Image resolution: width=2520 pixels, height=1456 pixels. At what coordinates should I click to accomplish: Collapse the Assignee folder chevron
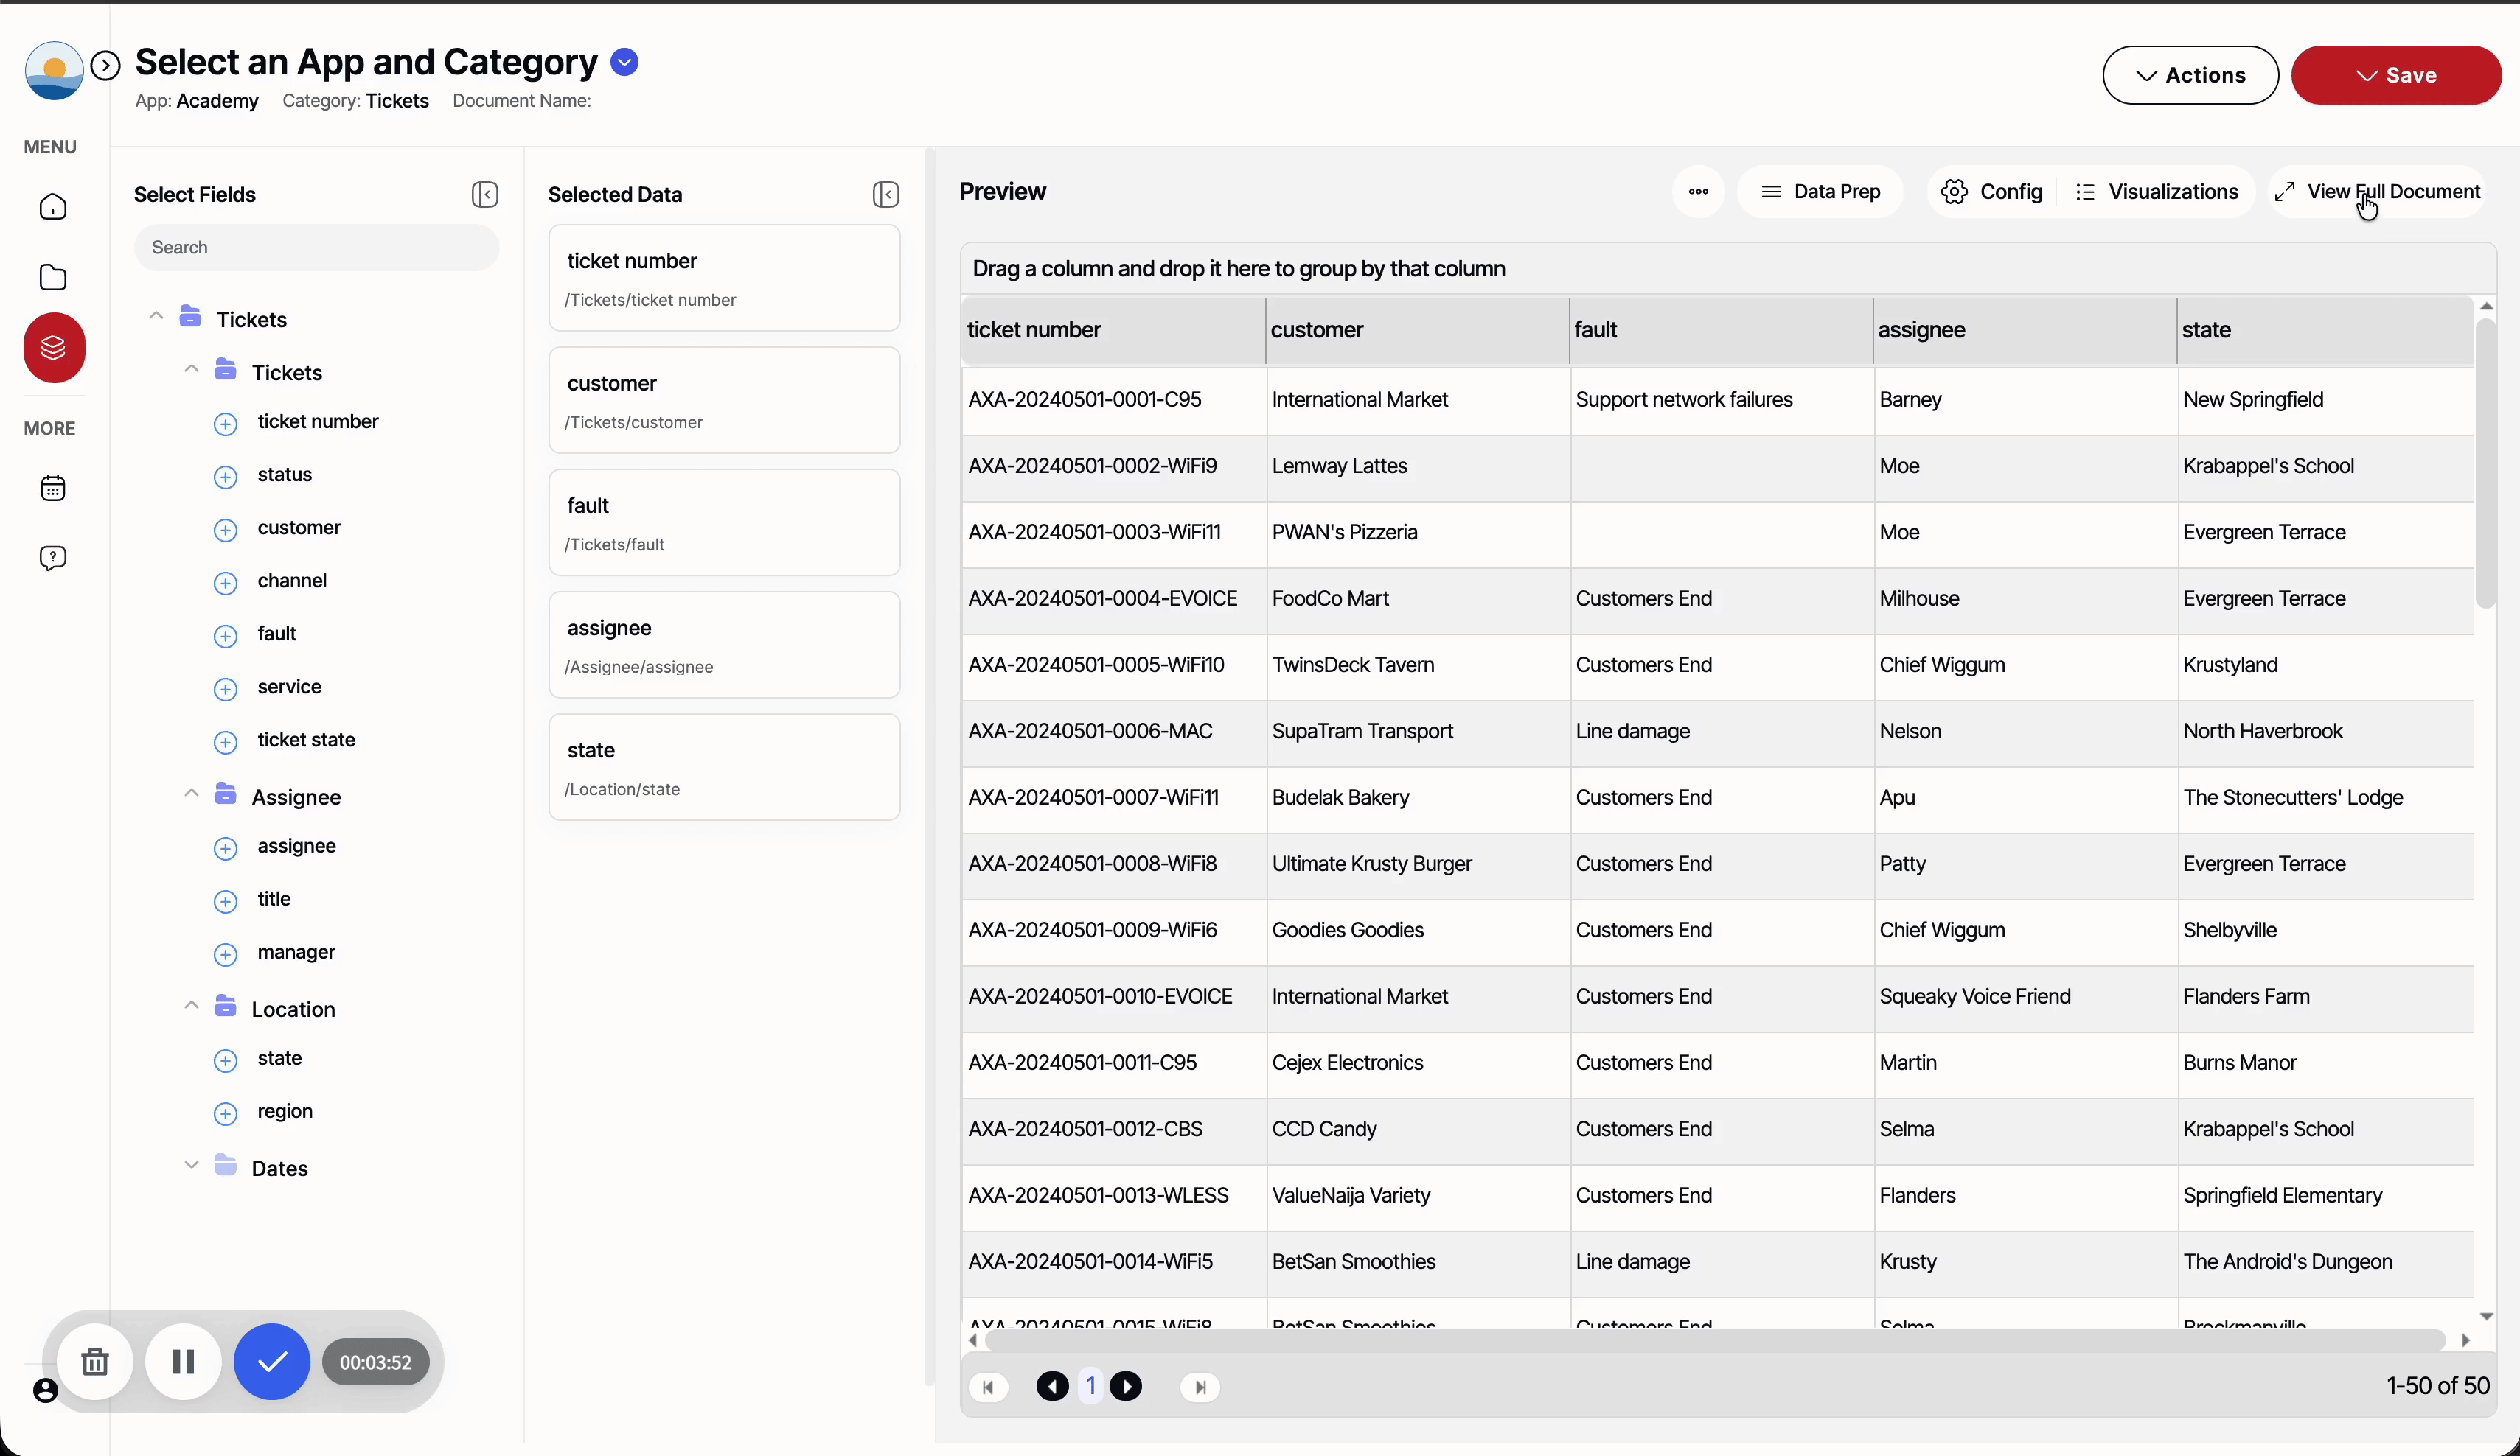[191, 794]
